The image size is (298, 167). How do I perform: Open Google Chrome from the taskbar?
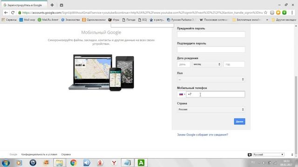[74, 163]
